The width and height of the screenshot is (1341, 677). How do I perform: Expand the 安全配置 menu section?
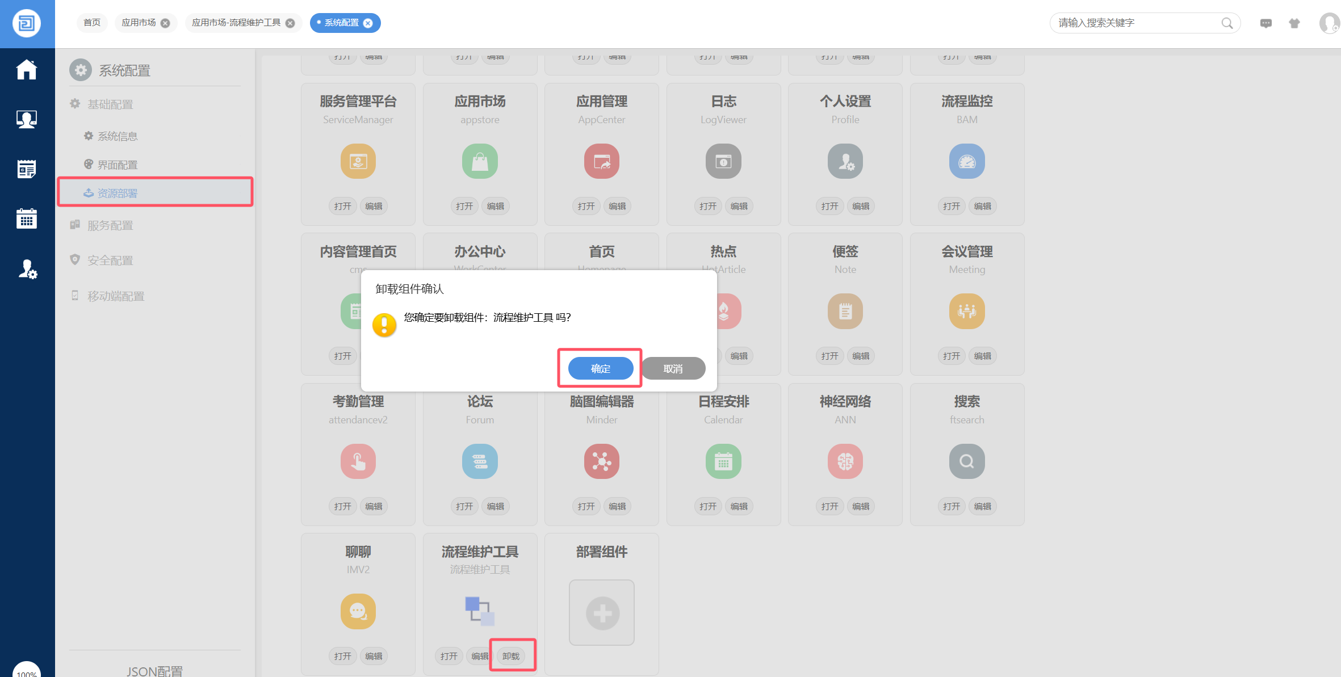[x=110, y=260]
